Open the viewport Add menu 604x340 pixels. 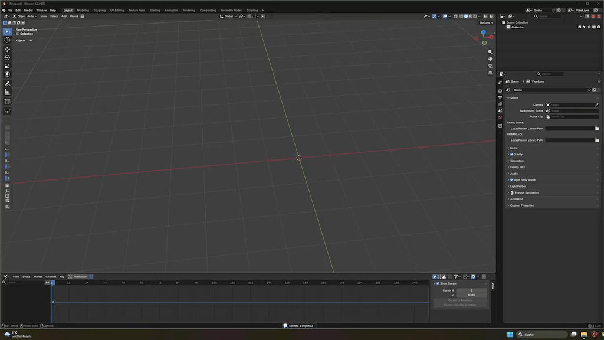coord(64,16)
